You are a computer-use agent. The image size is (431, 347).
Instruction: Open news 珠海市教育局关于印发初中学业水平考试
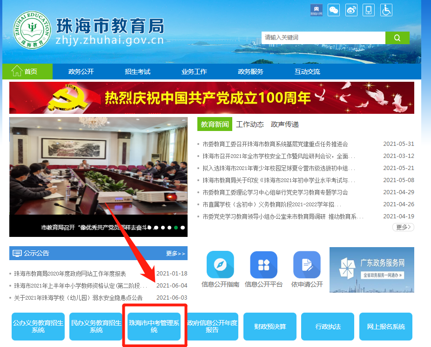tap(279, 180)
